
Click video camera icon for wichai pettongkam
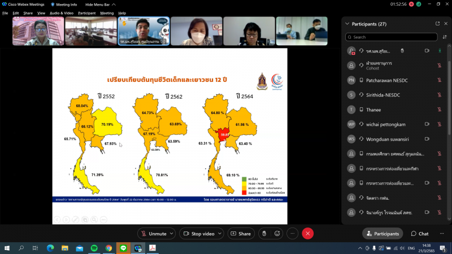click(x=427, y=124)
